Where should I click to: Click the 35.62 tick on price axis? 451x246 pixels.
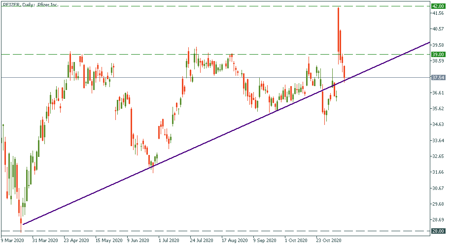tap(438, 108)
